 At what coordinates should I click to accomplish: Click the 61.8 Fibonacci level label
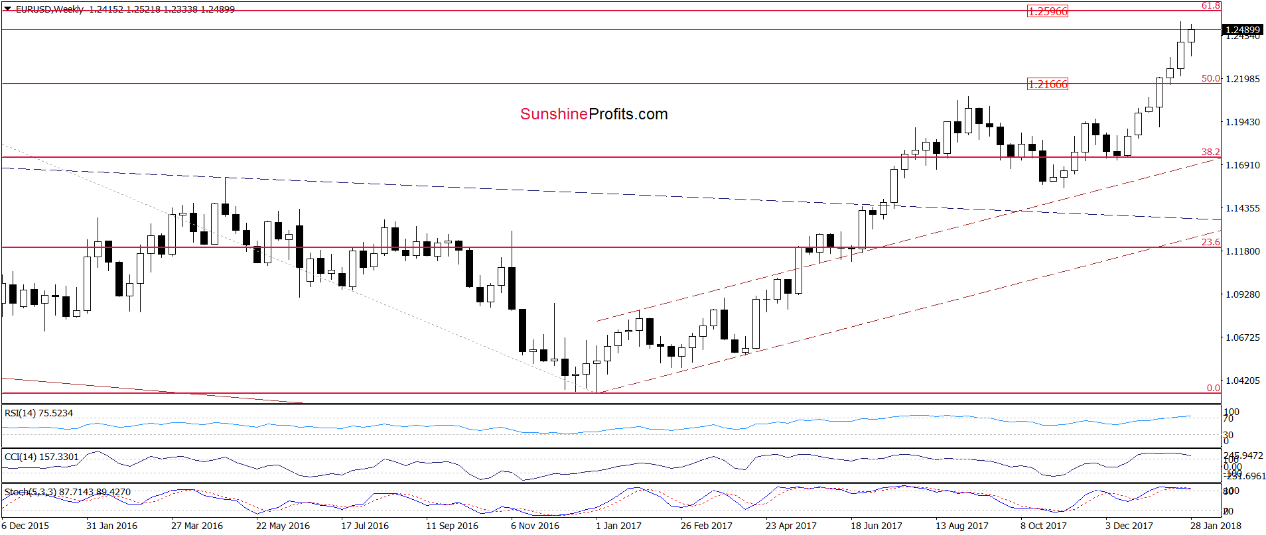click(1210, 5)
